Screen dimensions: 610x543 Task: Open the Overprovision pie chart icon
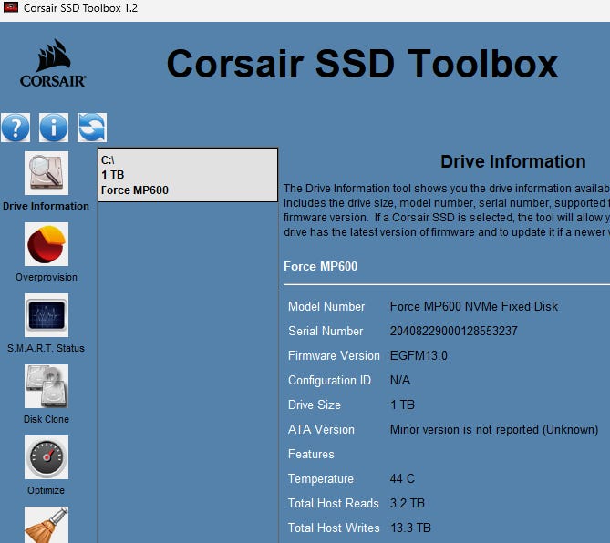coord(46,244)
